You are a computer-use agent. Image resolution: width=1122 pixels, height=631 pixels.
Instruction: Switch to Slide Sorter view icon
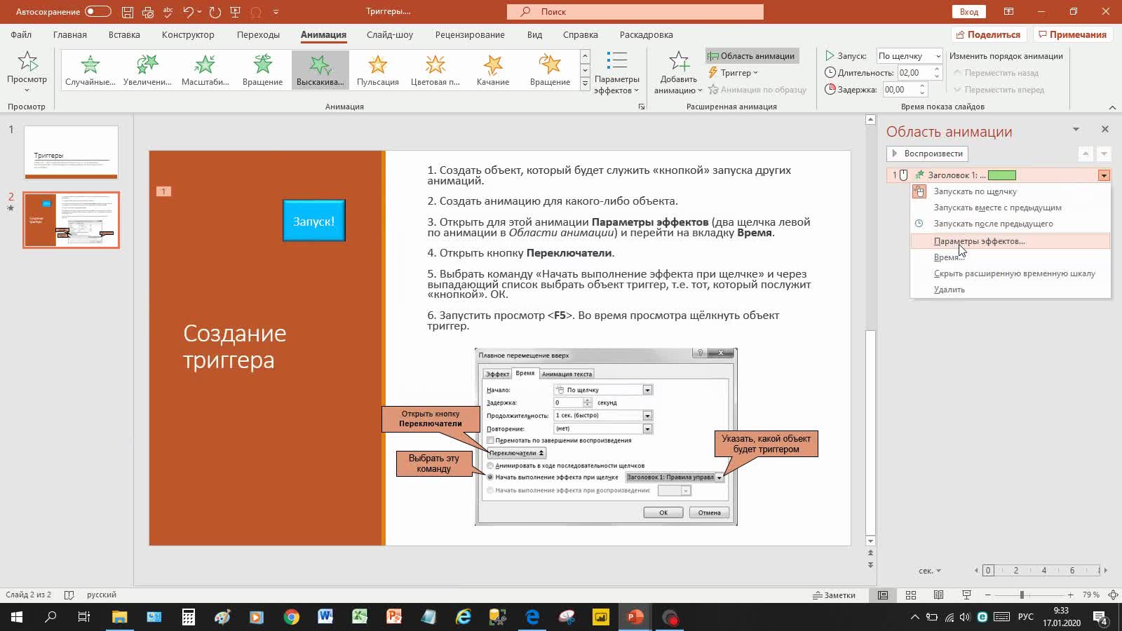click(x=910, y=595)
